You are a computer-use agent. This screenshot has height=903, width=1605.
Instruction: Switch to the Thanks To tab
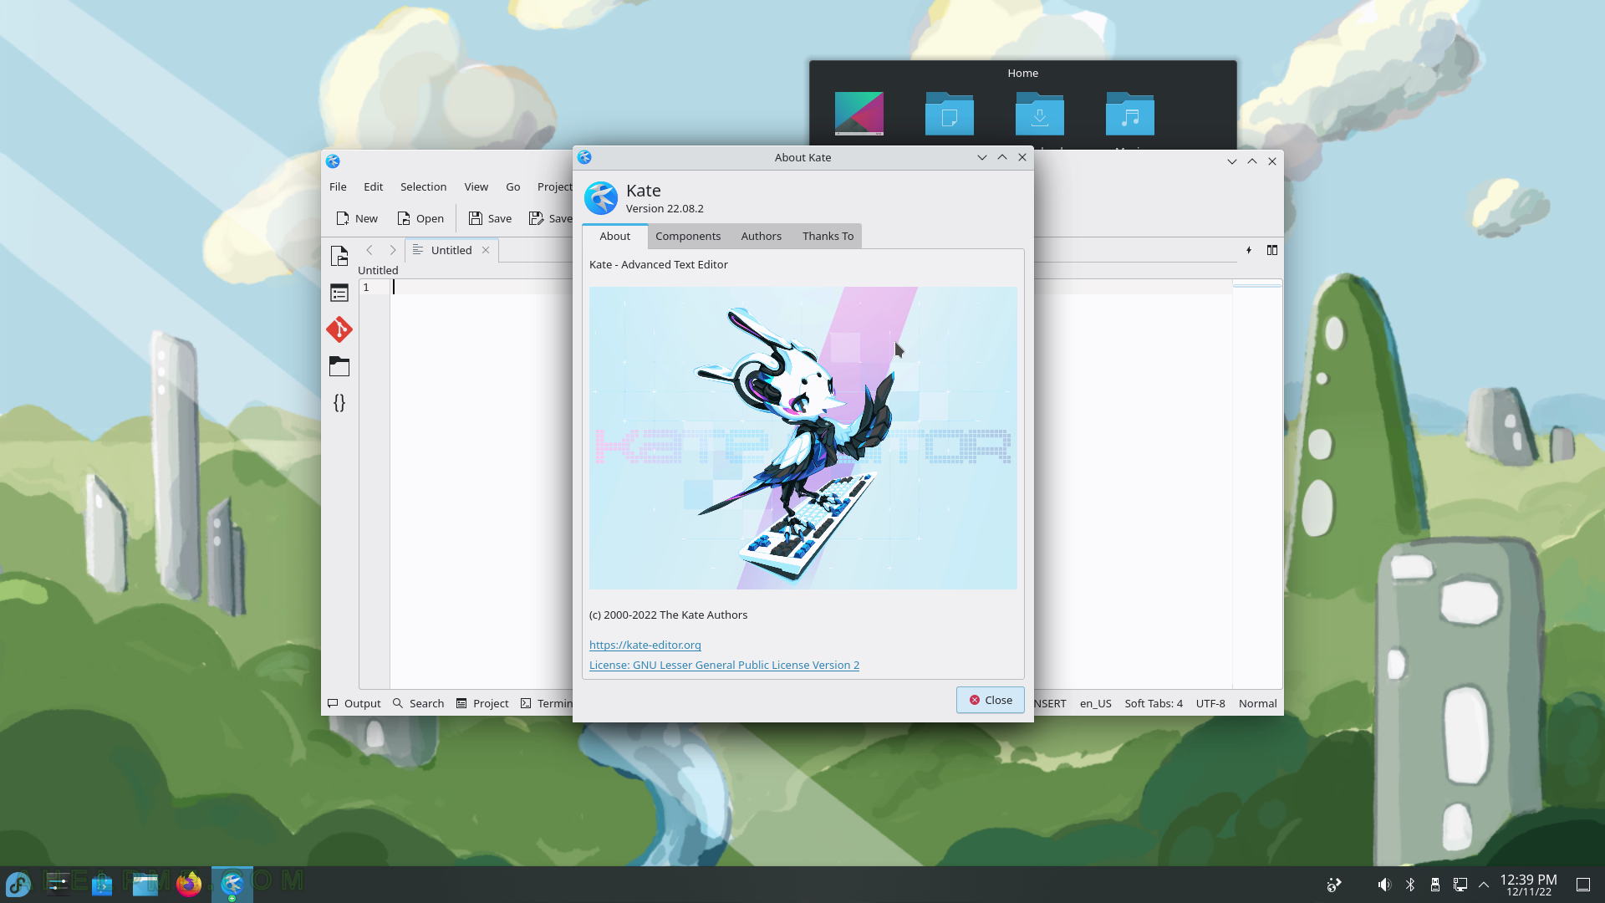pyautogui.click(x=828, y=236)
